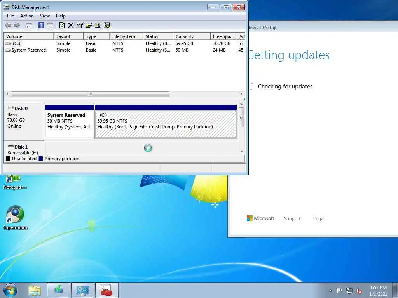
Task: Click the disk pane scroll-down arrow
Action: (242, 151)
